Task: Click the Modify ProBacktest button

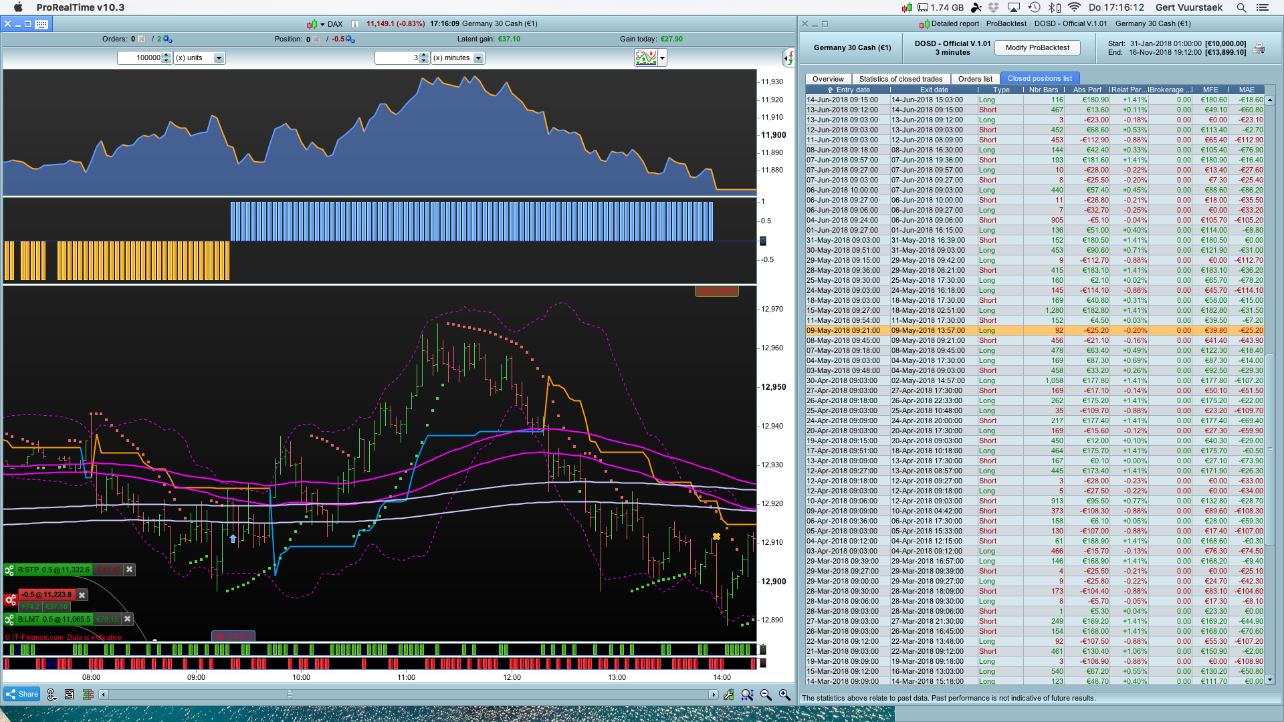Action: tap(1037, 47)
